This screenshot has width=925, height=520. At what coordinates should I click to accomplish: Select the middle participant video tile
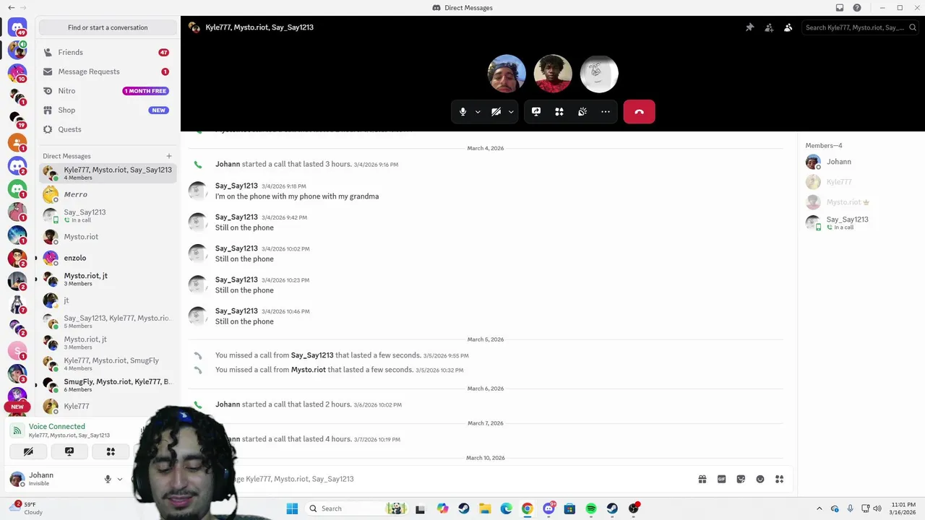(x=553, y=74)
